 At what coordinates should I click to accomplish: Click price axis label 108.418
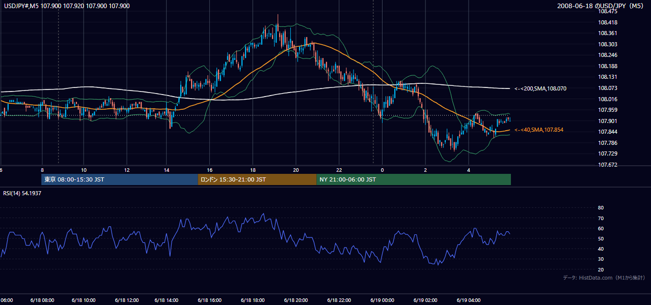tap(608, 22)
